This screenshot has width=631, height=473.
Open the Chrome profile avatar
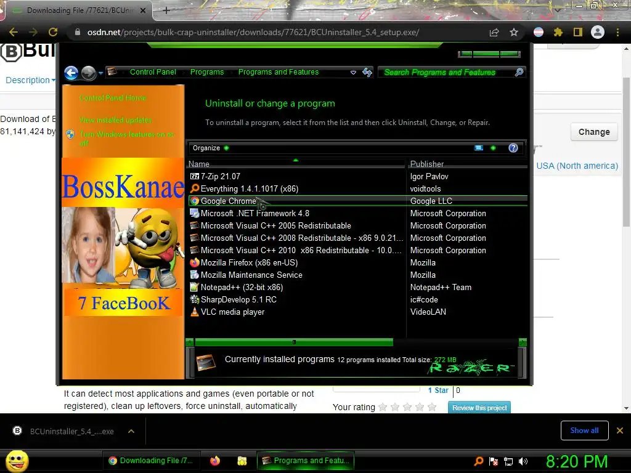click(x=598, y=32)
